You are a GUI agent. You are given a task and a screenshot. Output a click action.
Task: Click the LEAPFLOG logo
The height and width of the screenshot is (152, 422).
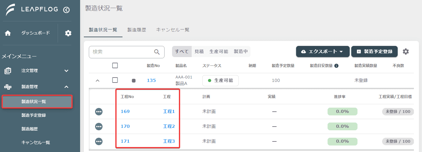[31, 10]
